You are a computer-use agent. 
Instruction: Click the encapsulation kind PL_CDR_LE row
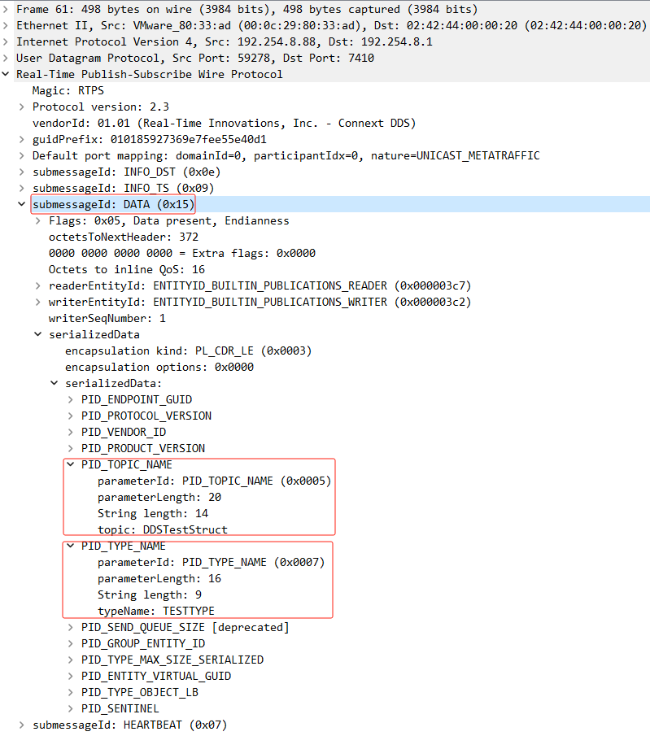(x=188, y=351)
